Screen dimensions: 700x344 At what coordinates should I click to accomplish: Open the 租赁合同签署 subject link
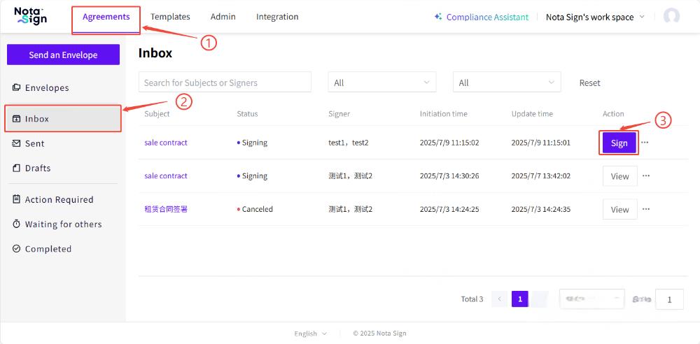coord(166,209)
